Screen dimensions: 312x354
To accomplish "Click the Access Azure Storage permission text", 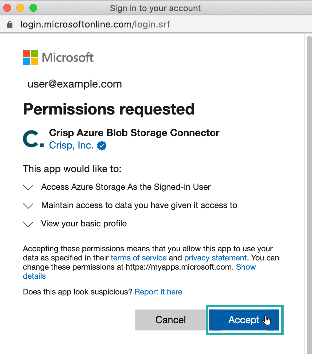I will coord(126,187).
